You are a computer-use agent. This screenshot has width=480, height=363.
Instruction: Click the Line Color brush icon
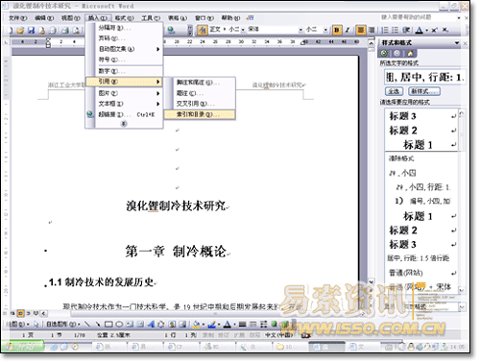coord(211,325)
